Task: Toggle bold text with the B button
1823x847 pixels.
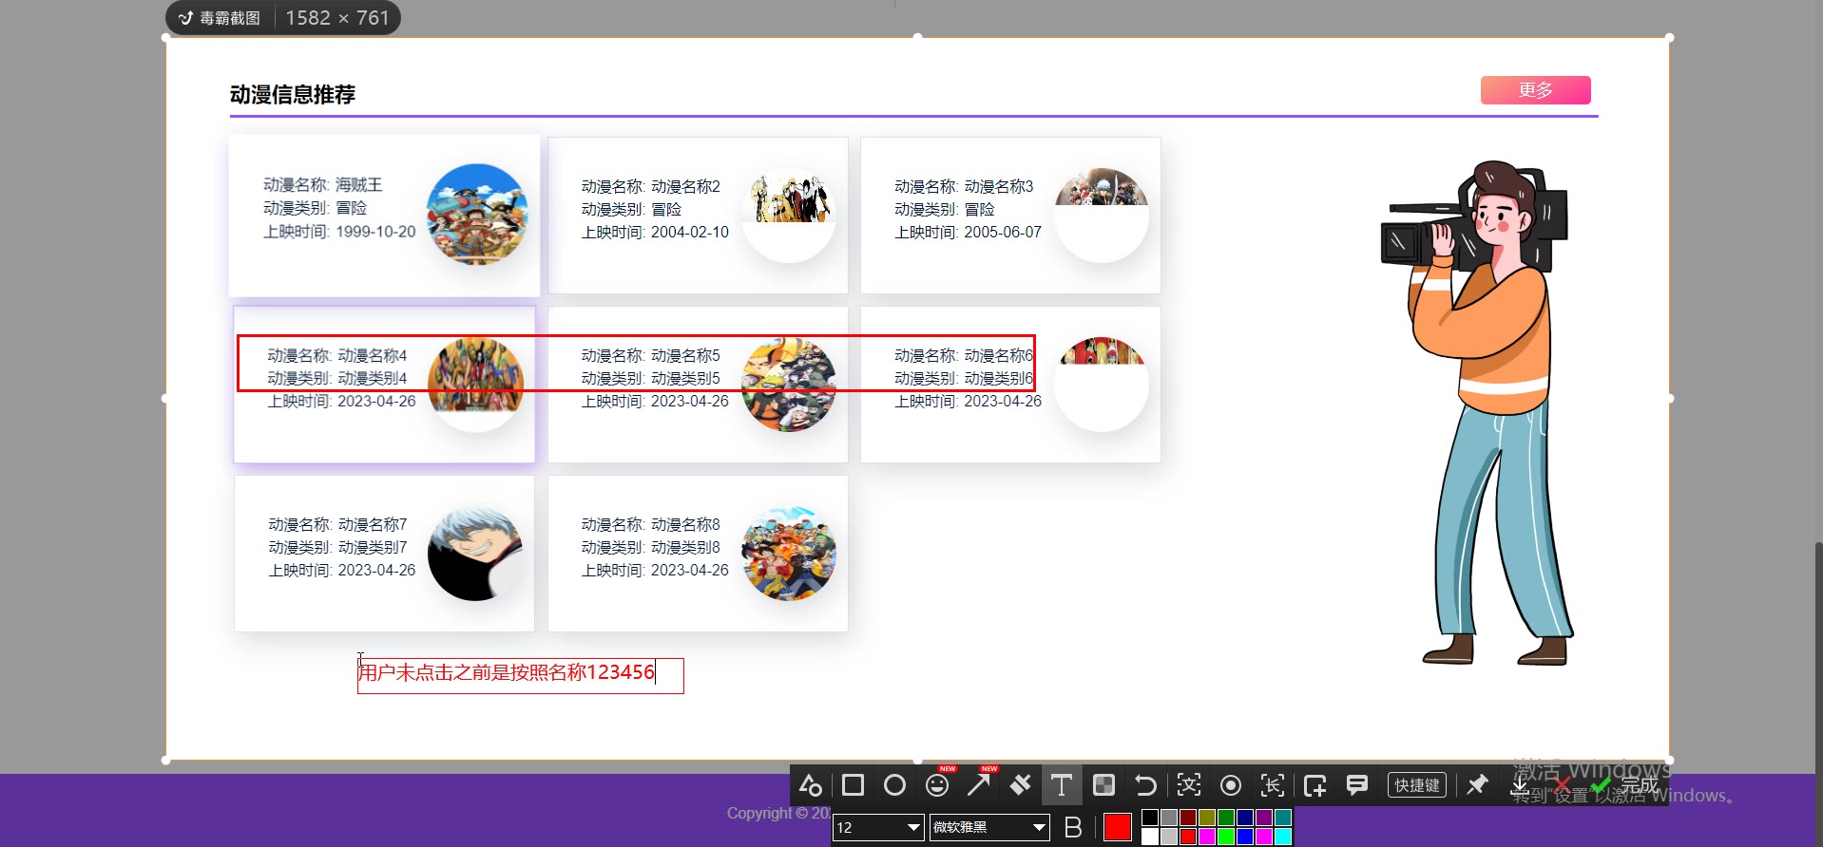Action: click(x=1073, y=827)
